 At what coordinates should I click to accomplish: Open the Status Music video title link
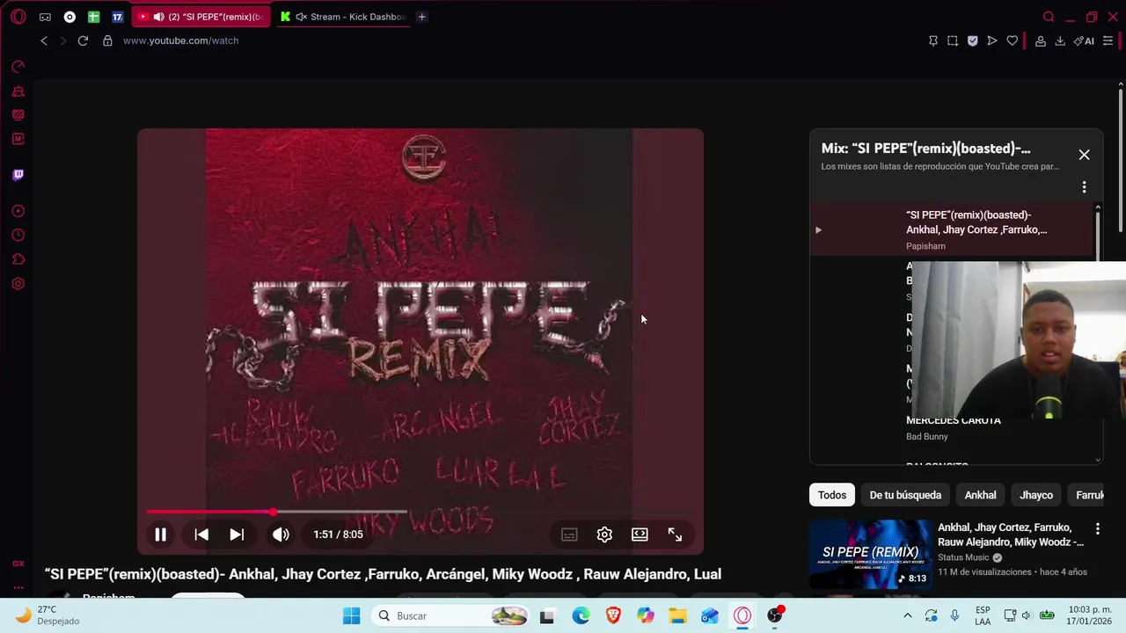(x=1011, y=535)
